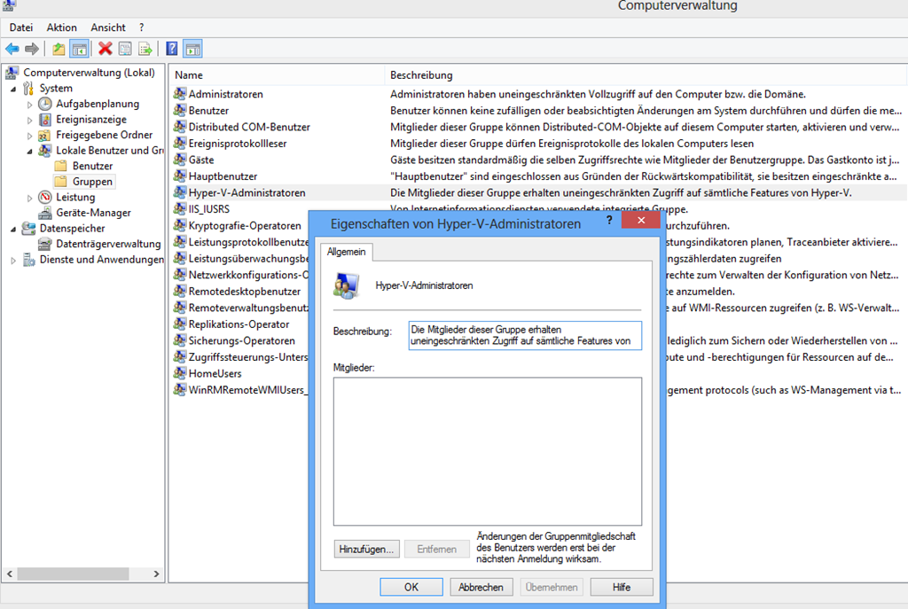This screenshot has height=609, width=908.
Task: Select the Aufgabenplanung tree node
Action: coord(98,104)
